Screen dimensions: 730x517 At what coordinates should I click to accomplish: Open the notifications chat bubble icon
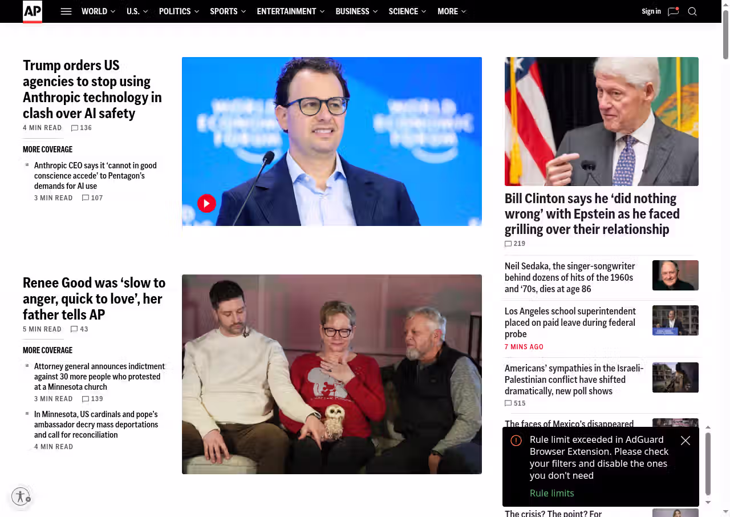674,11
